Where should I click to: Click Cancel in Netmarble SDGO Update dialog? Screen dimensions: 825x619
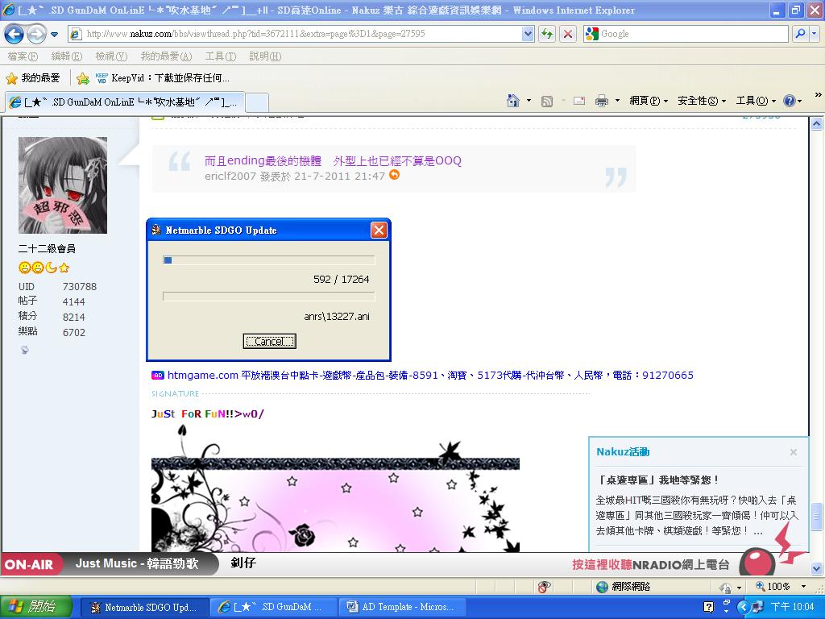point(269,341)
